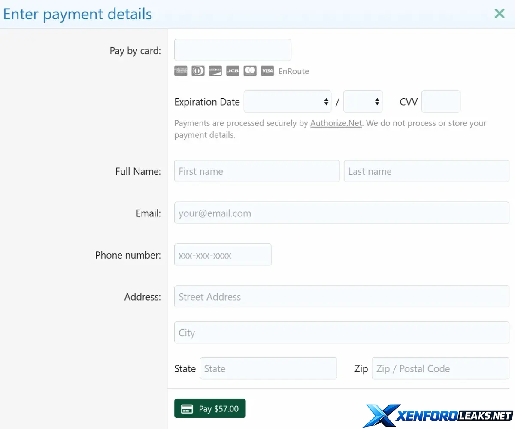
Task: Click the Mastercard icon
Action: click(x=250, y=71)
